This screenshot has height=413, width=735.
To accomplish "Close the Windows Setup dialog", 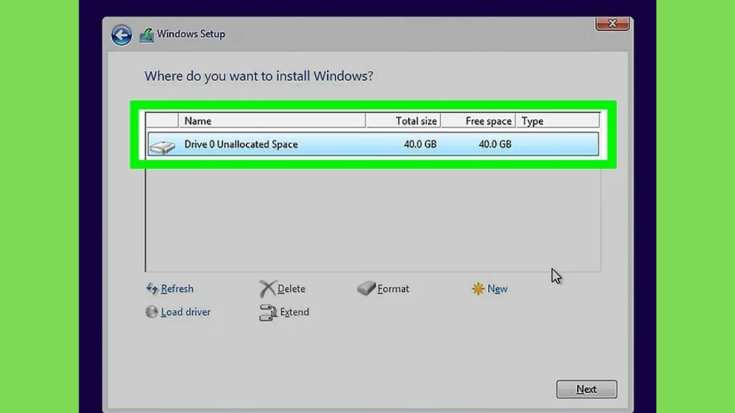I will tap(612, 24).
